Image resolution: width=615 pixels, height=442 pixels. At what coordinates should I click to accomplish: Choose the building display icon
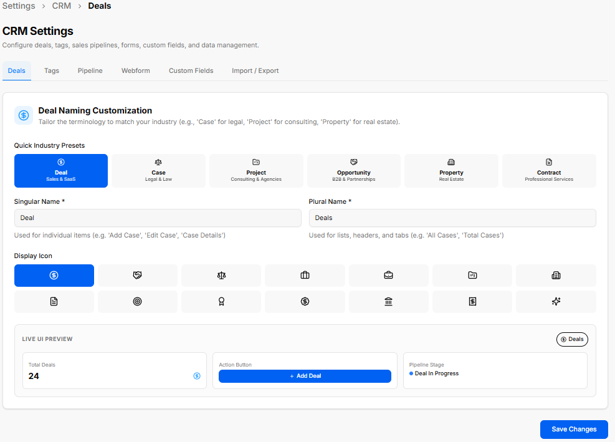pos(556,275)
